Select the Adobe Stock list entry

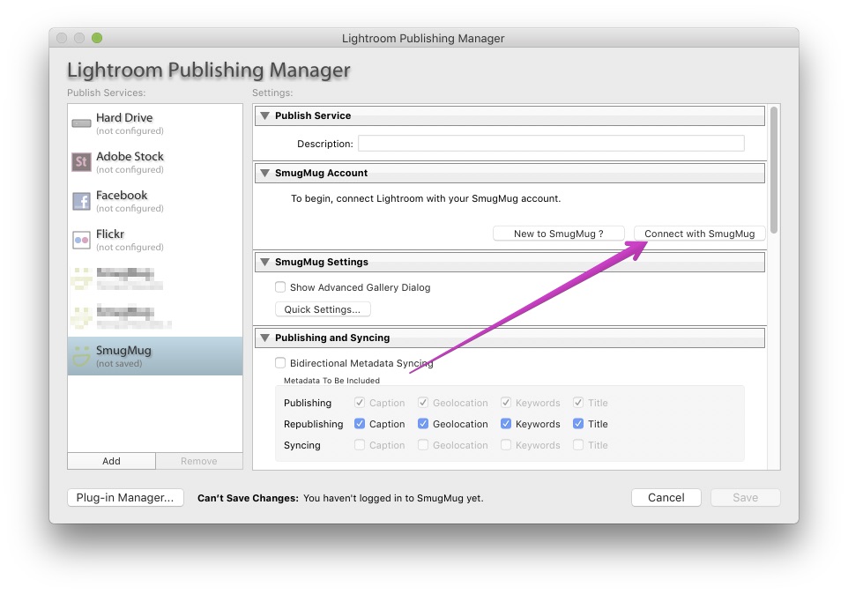coord(155,162)
